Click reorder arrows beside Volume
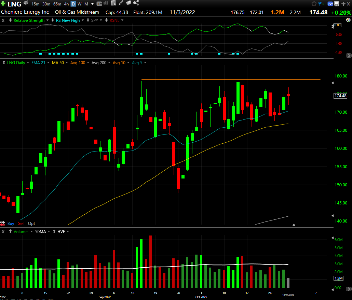 coord(10,231)
